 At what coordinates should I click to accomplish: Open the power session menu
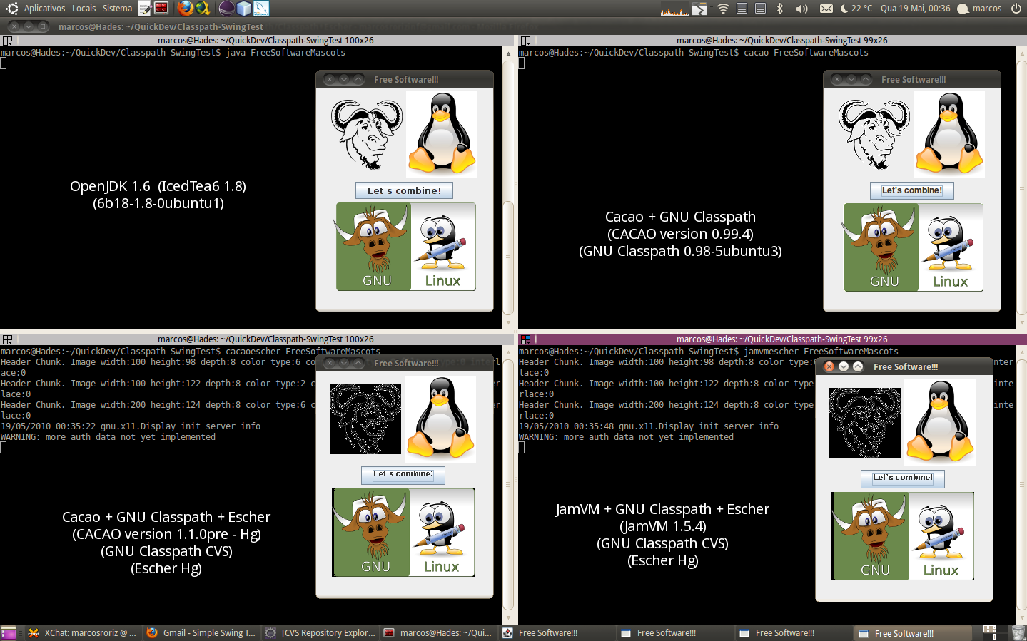pos(1016,9)
